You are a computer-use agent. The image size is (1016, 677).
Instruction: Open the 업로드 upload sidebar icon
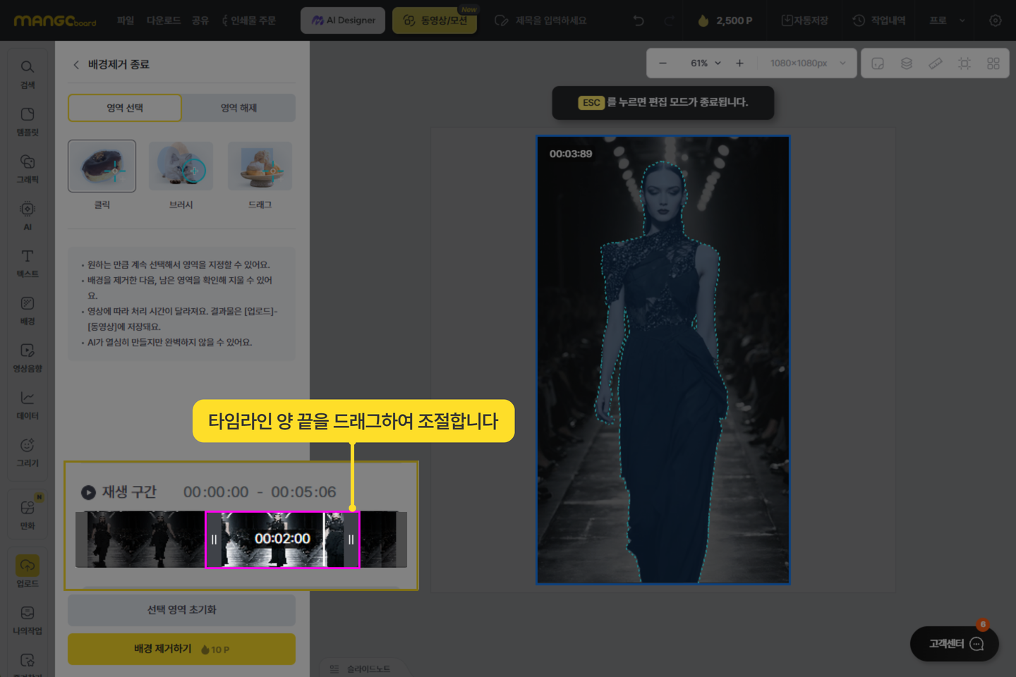click(27, 572)
